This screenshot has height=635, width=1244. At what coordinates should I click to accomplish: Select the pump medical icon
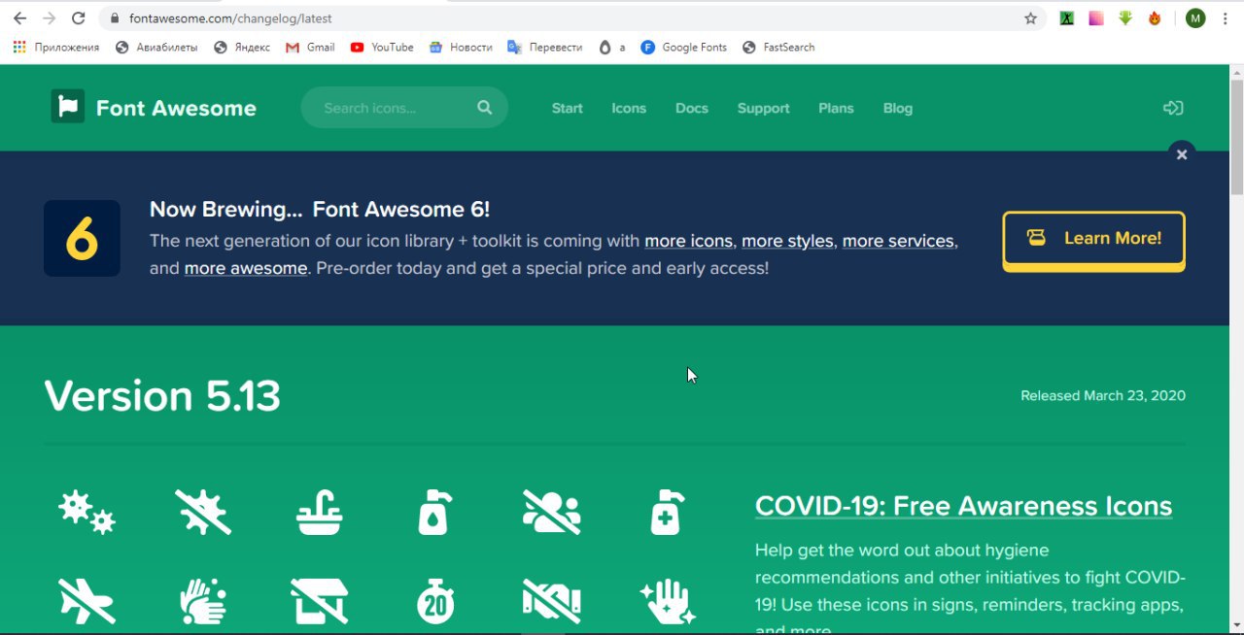(x=667, y=512)
